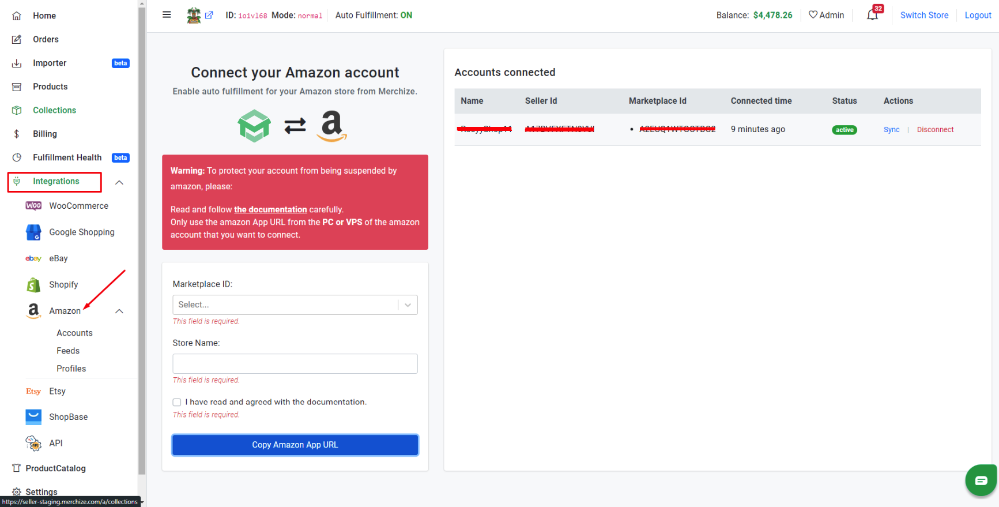999x507 pixels.
Task: Collapse the Integrations section chevron
Action: pos(119,182)
